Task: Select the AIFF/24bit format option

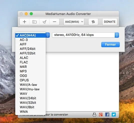Action: click(x=30, y=49)
